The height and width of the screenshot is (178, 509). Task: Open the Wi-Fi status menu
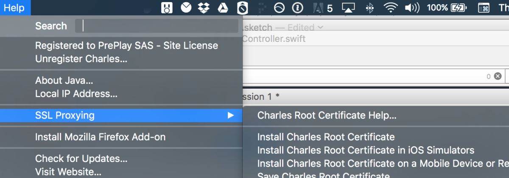coord(390,7)
